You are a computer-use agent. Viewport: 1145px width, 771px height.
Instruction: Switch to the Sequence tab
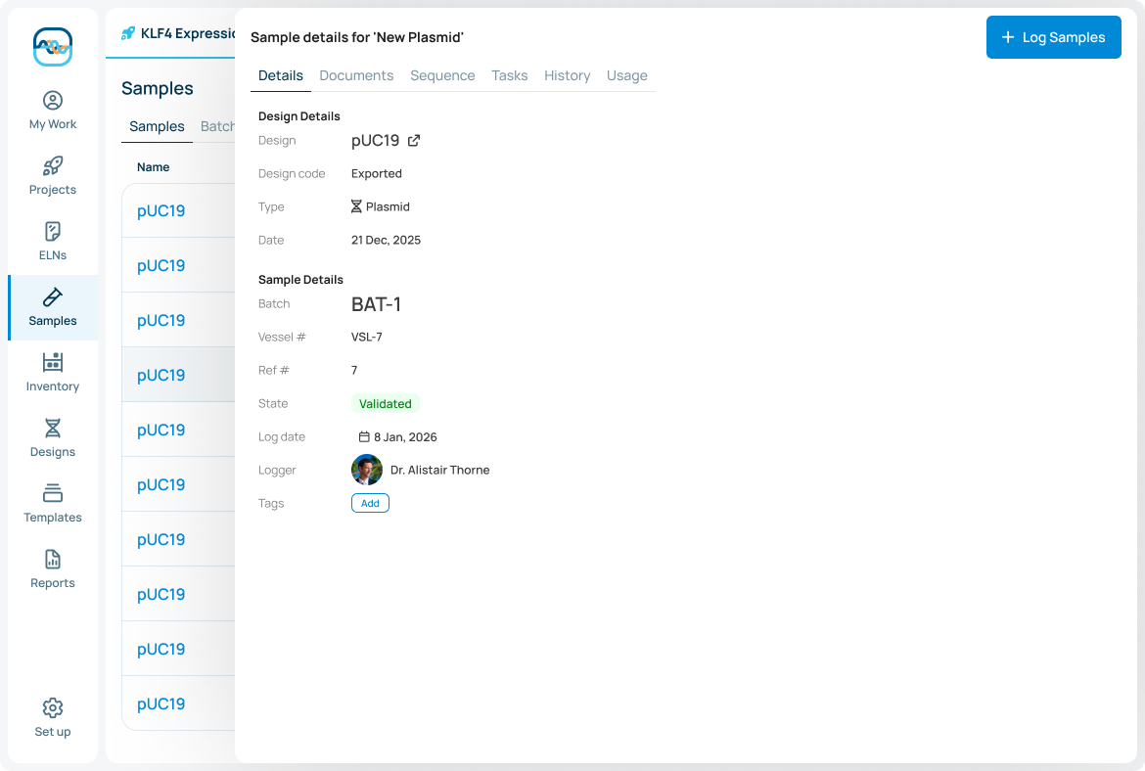pyautogui.click(x=442, y=75)
